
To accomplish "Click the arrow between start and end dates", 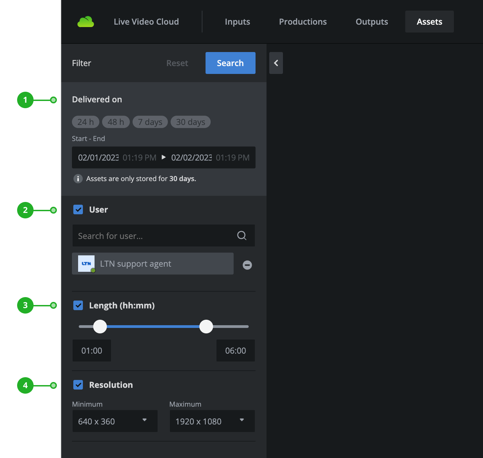I will (x=164, y=157).
